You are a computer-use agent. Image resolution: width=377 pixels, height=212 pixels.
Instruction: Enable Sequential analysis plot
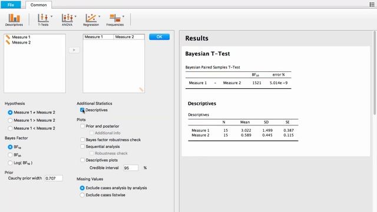click(82, 147)
